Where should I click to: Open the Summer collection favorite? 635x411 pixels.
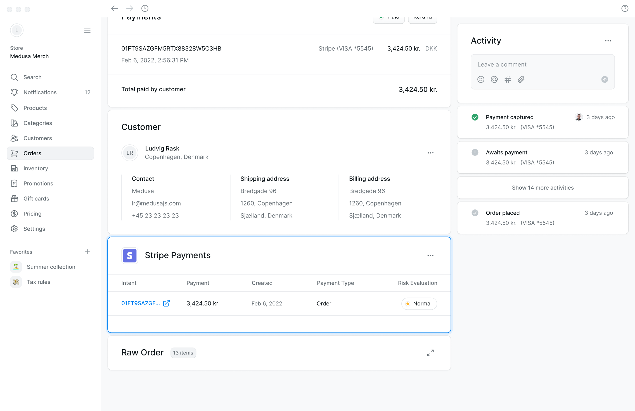coord(51,267)
